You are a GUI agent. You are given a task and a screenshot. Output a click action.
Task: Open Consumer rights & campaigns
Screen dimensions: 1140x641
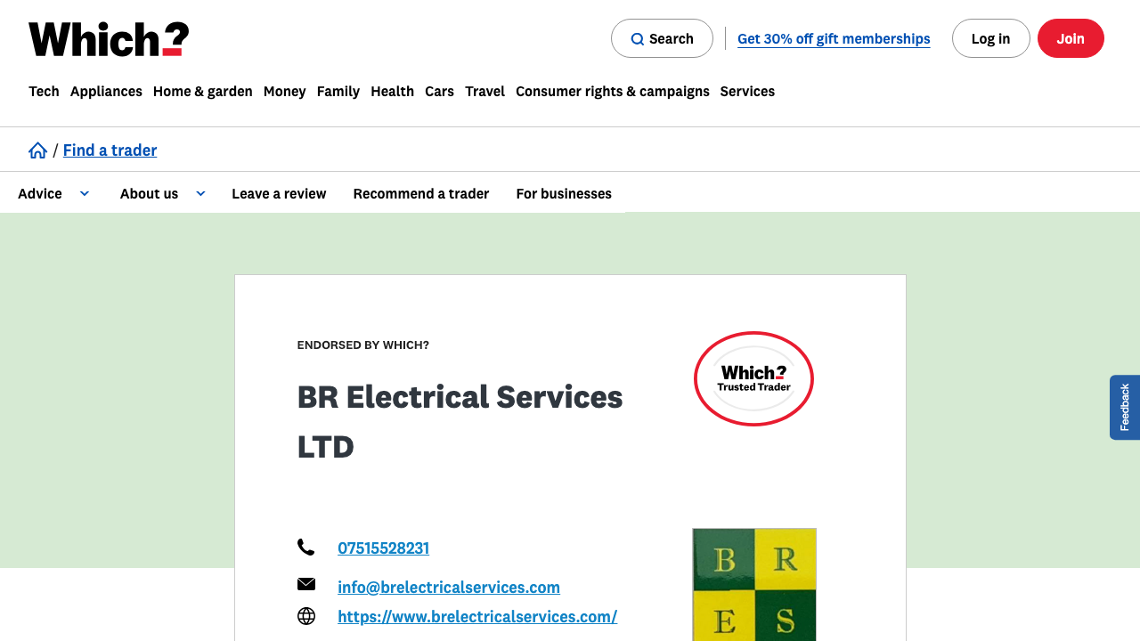coord(613,91)
